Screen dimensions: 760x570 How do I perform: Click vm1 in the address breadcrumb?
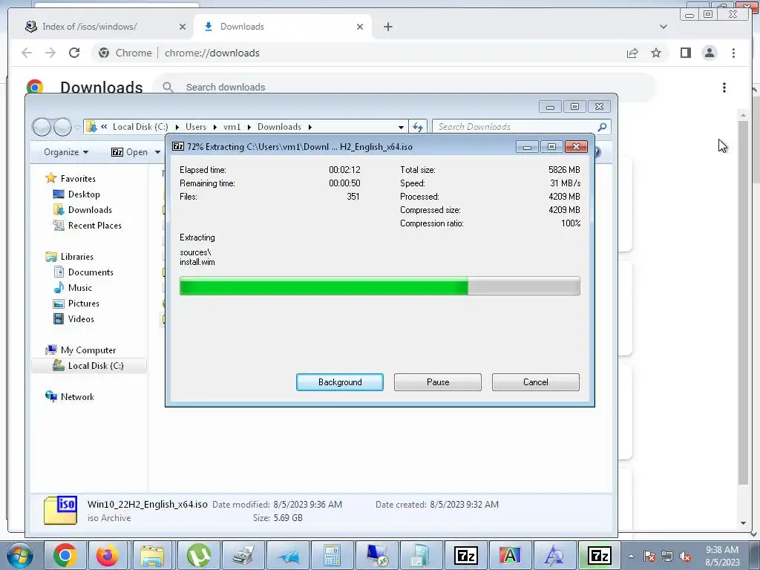pyautogui.click(x=232, y=126)
